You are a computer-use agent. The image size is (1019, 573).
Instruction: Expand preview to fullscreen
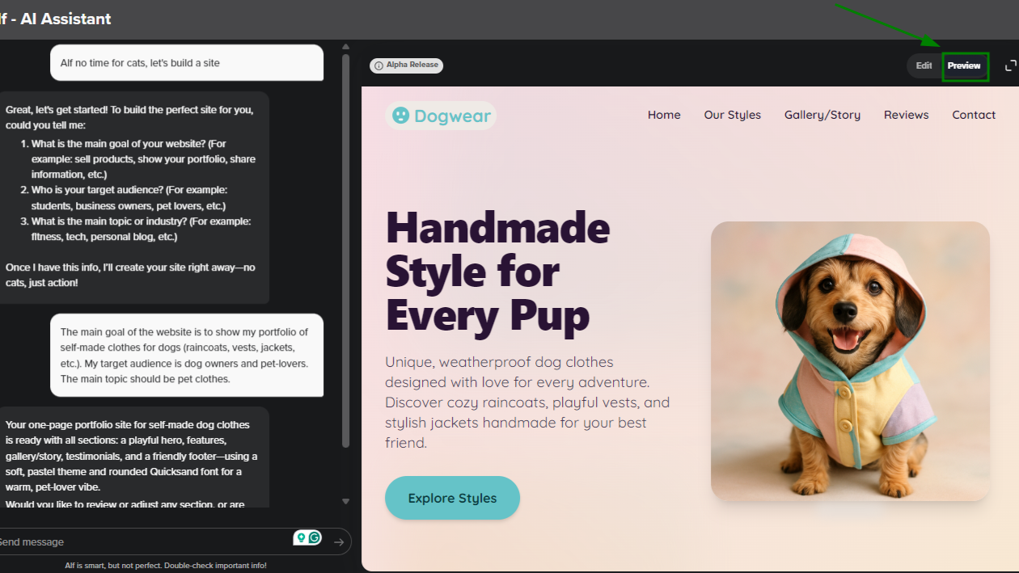click(1010, 65)
